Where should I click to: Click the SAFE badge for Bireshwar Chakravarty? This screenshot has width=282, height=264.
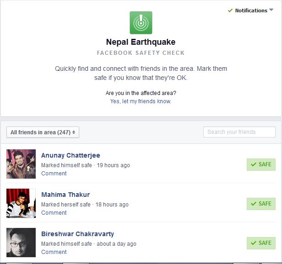[261, 243]
